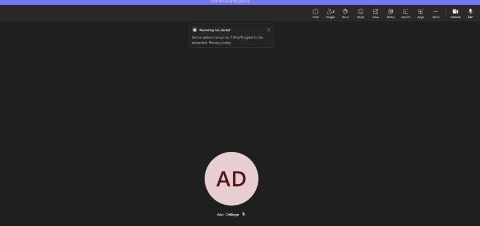Click the meeting title in top bar
Screen dimensions: 480x226
[230, 2]
